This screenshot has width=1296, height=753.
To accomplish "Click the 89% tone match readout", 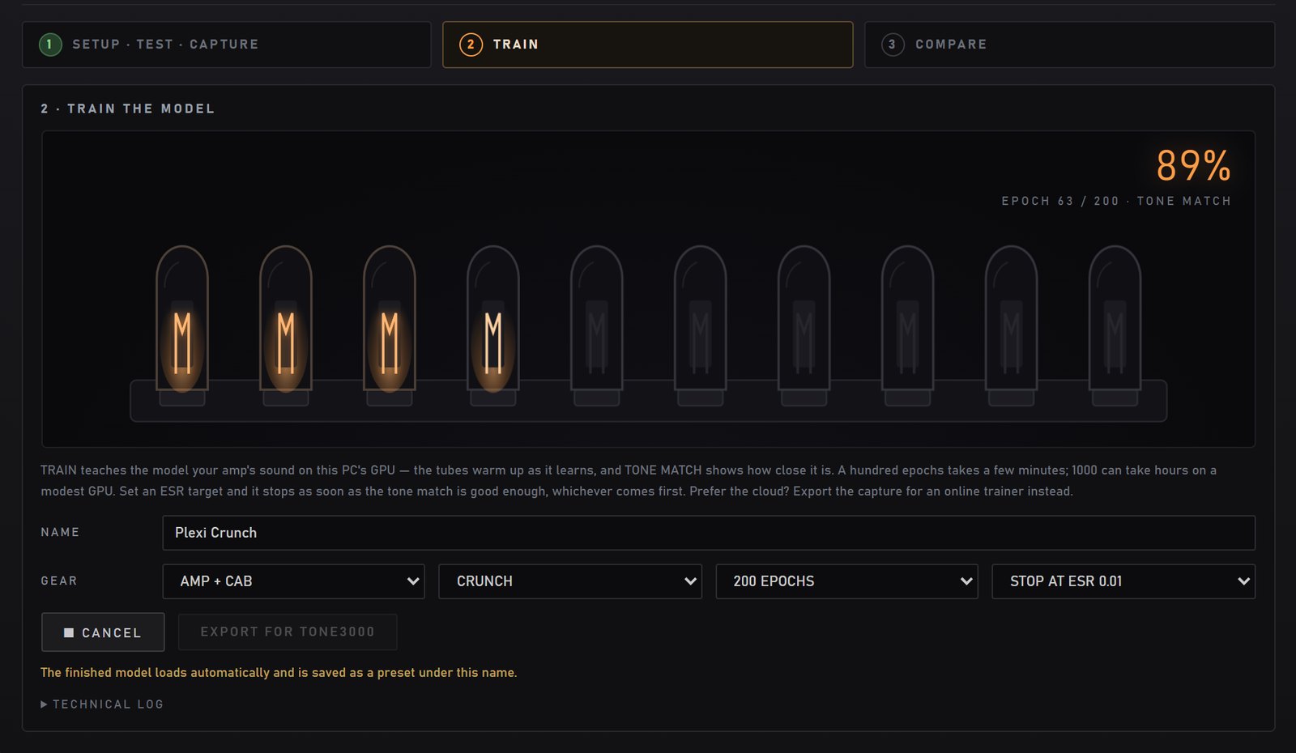I will pyautogui.click(x=1193, y=166).
